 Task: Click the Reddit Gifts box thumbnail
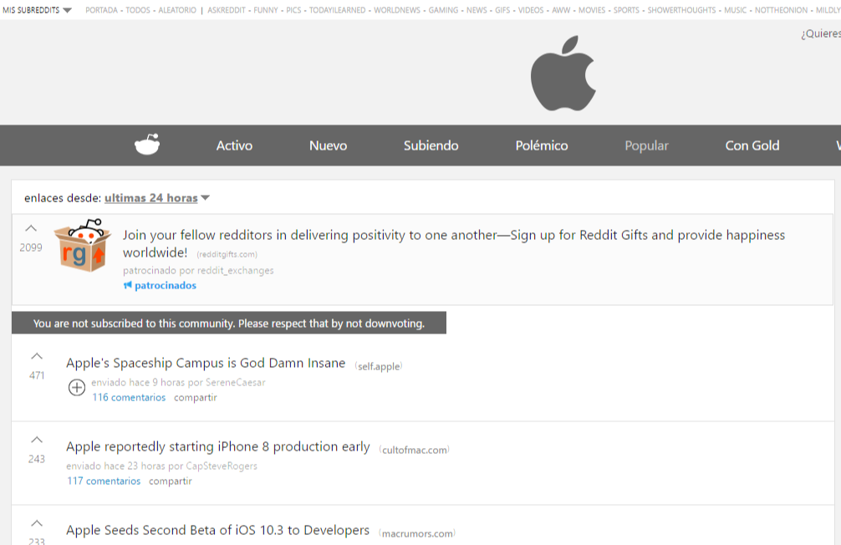tap(82, 245)
